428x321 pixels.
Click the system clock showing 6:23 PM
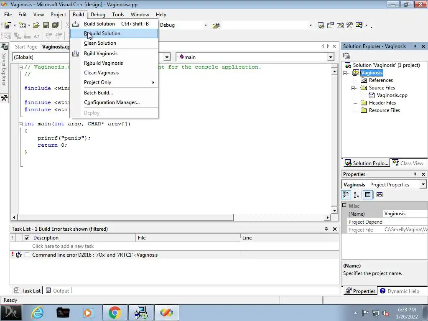407,310
